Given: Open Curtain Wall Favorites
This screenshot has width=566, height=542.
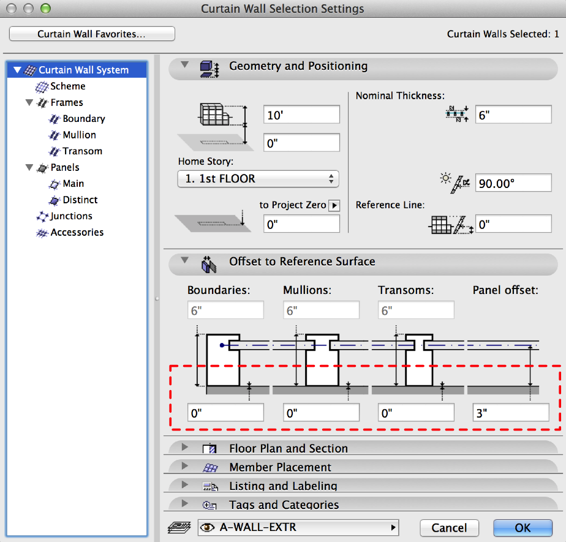Looking at the screenshot, I should [91, 34].
